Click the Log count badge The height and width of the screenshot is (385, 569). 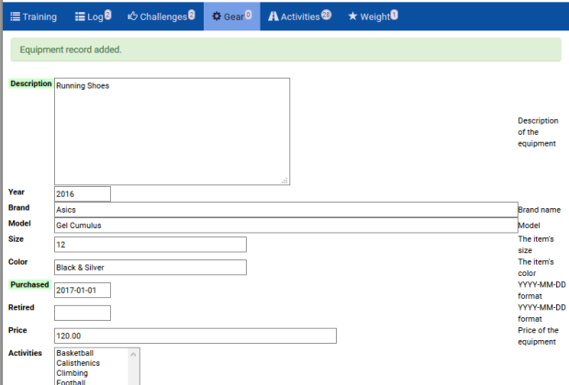point(107,14)
